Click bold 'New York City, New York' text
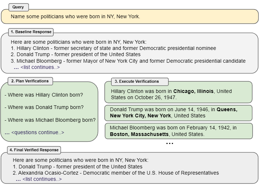This screenshot has width=260, height=187. click(x=141, y=116)
